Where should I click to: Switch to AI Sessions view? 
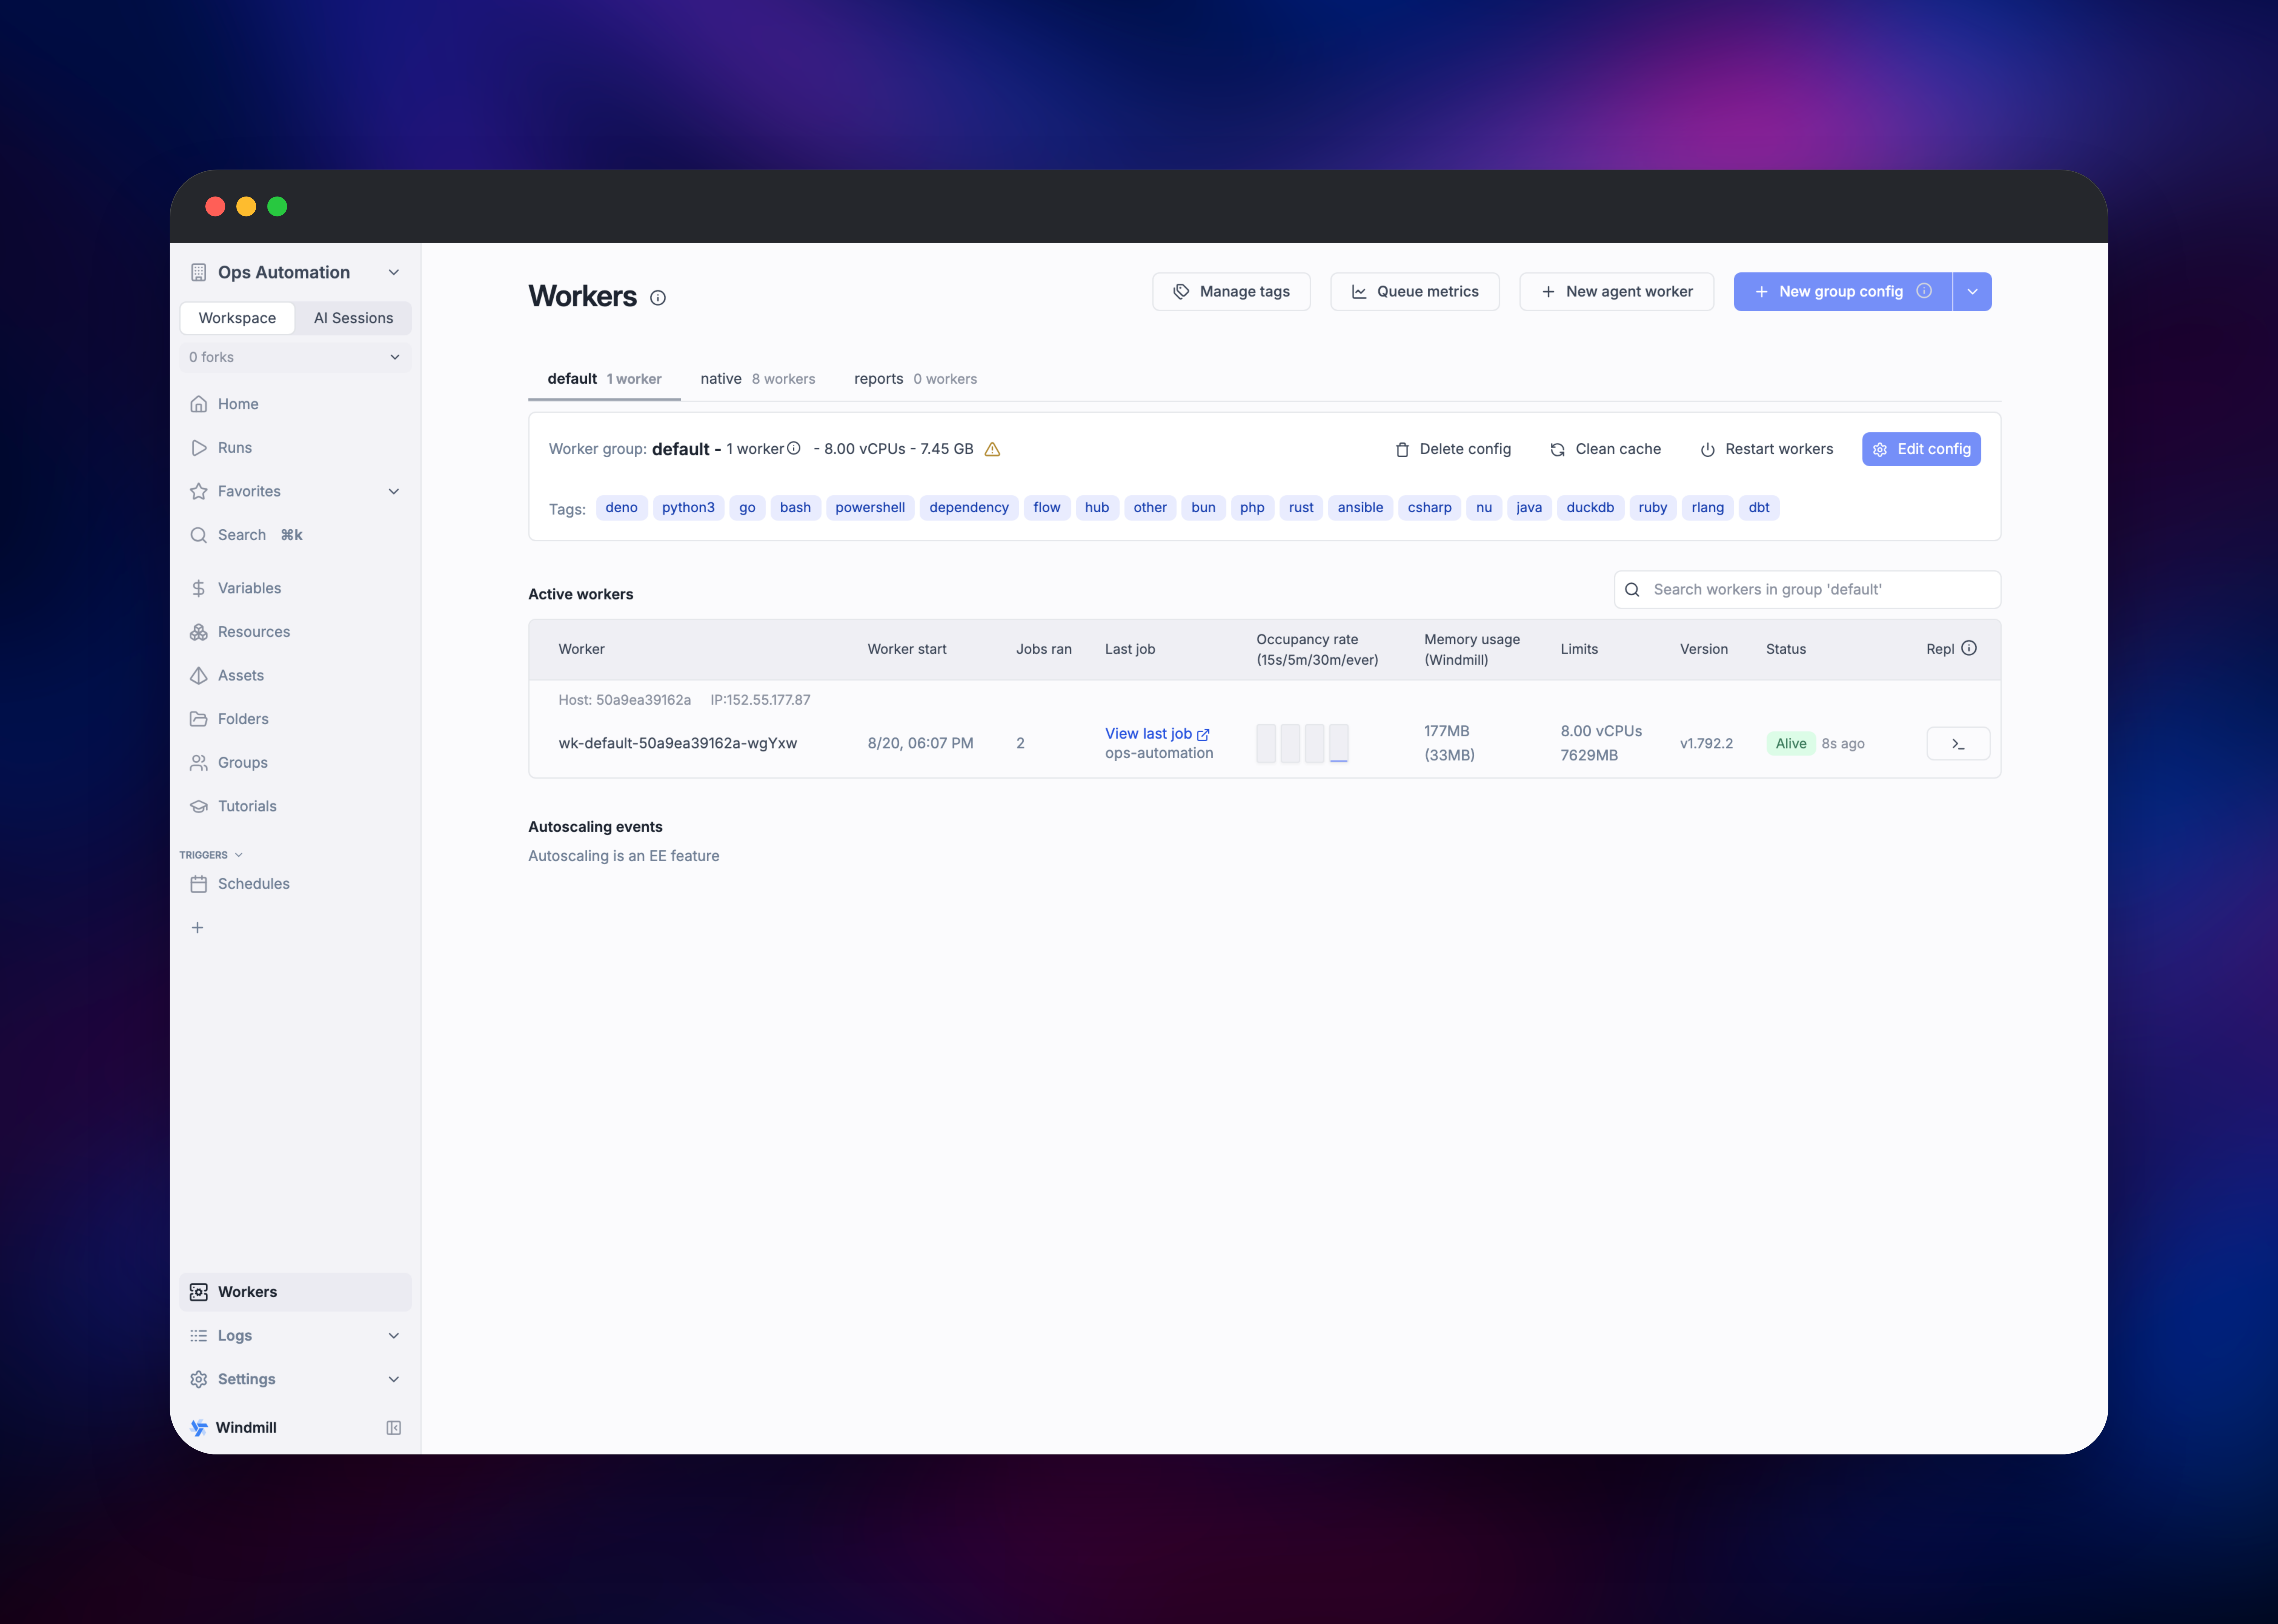click(x=353, y=318)
